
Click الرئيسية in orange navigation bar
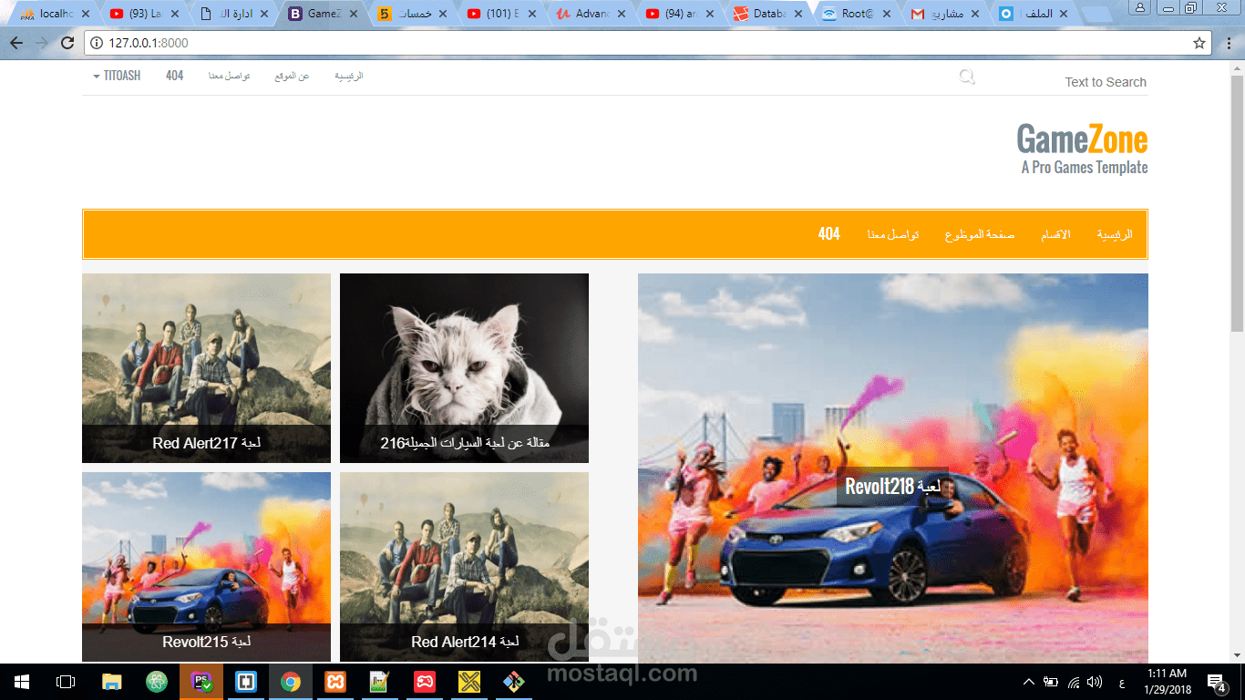[1115, 234]
